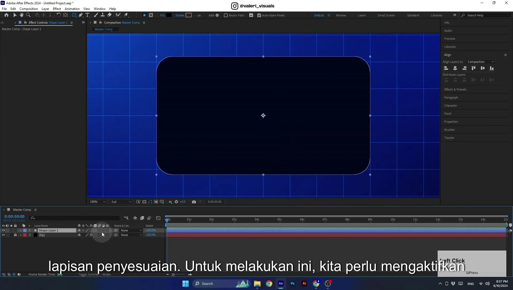513x290 pixels.
Task: Select the Pen tool
Action: click(81, 15)
